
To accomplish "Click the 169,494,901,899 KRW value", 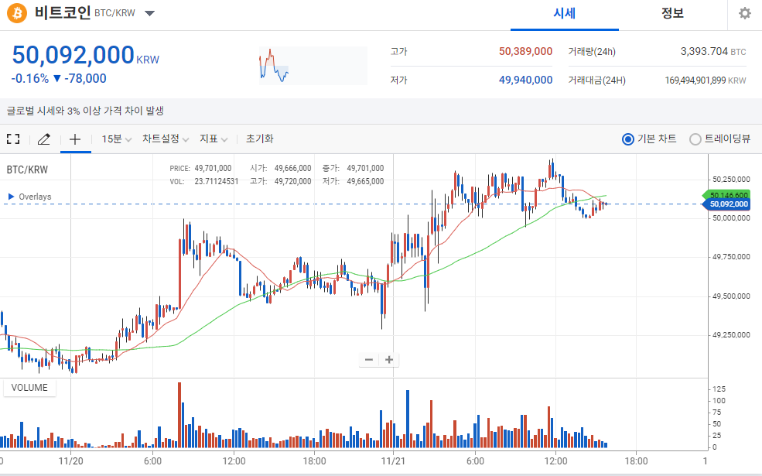I will tap(706, 80).
